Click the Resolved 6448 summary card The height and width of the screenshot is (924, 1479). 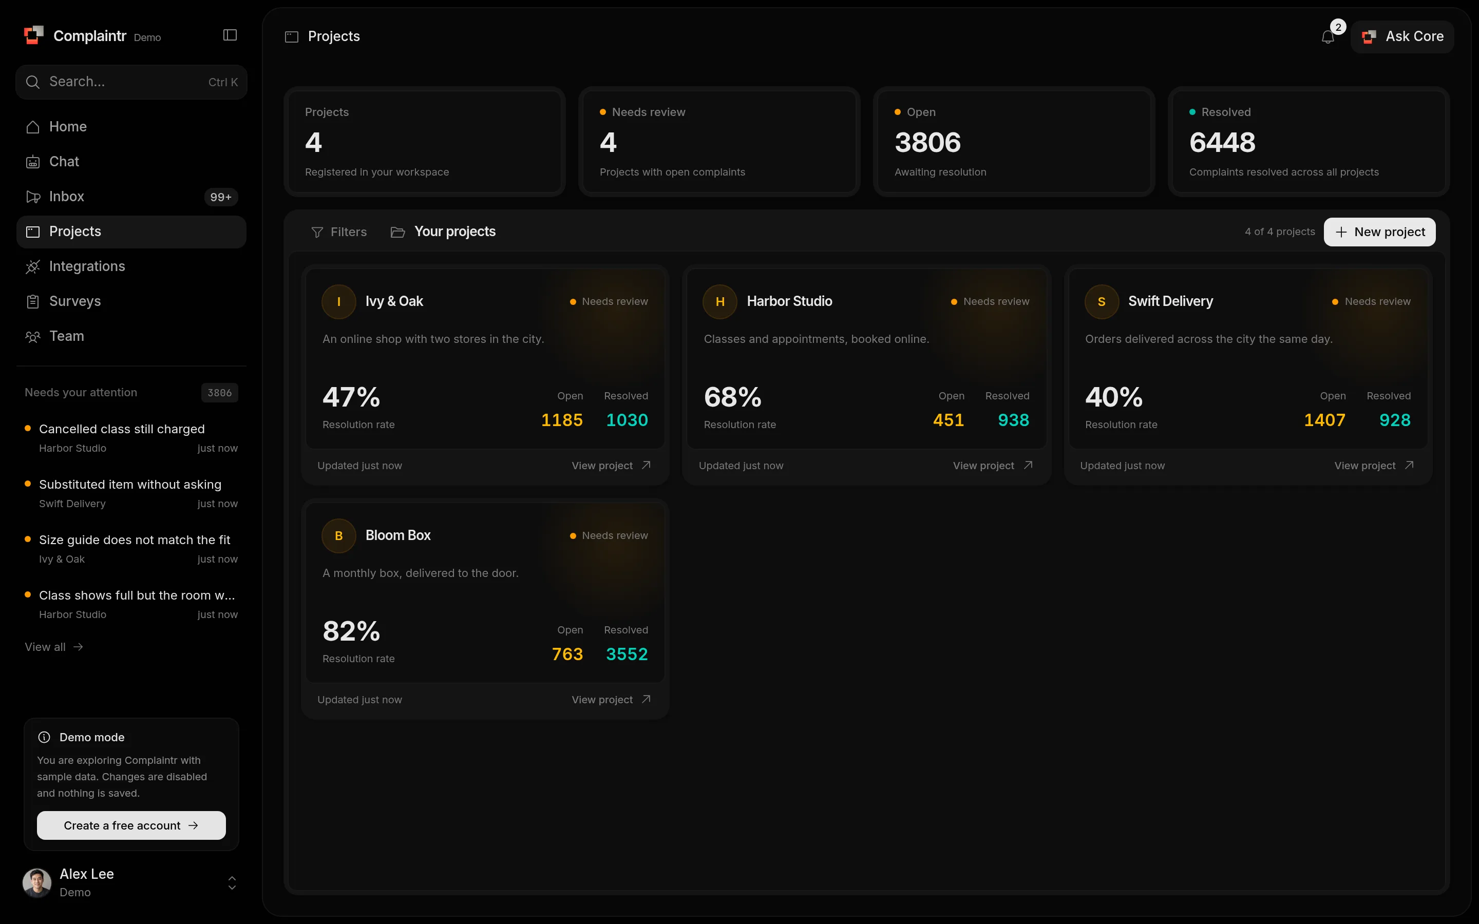1309,142
